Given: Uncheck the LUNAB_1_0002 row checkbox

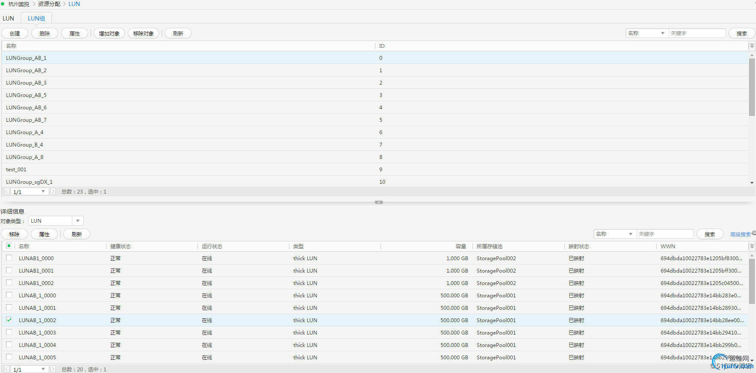Looking at the screenshot, I should [x=9, y=320].
